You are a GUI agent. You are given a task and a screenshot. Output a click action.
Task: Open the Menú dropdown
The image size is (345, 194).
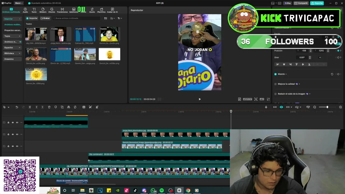point(19,3)
